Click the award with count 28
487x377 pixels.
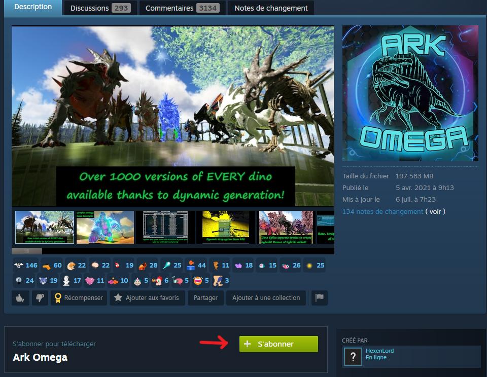[148, 266]
